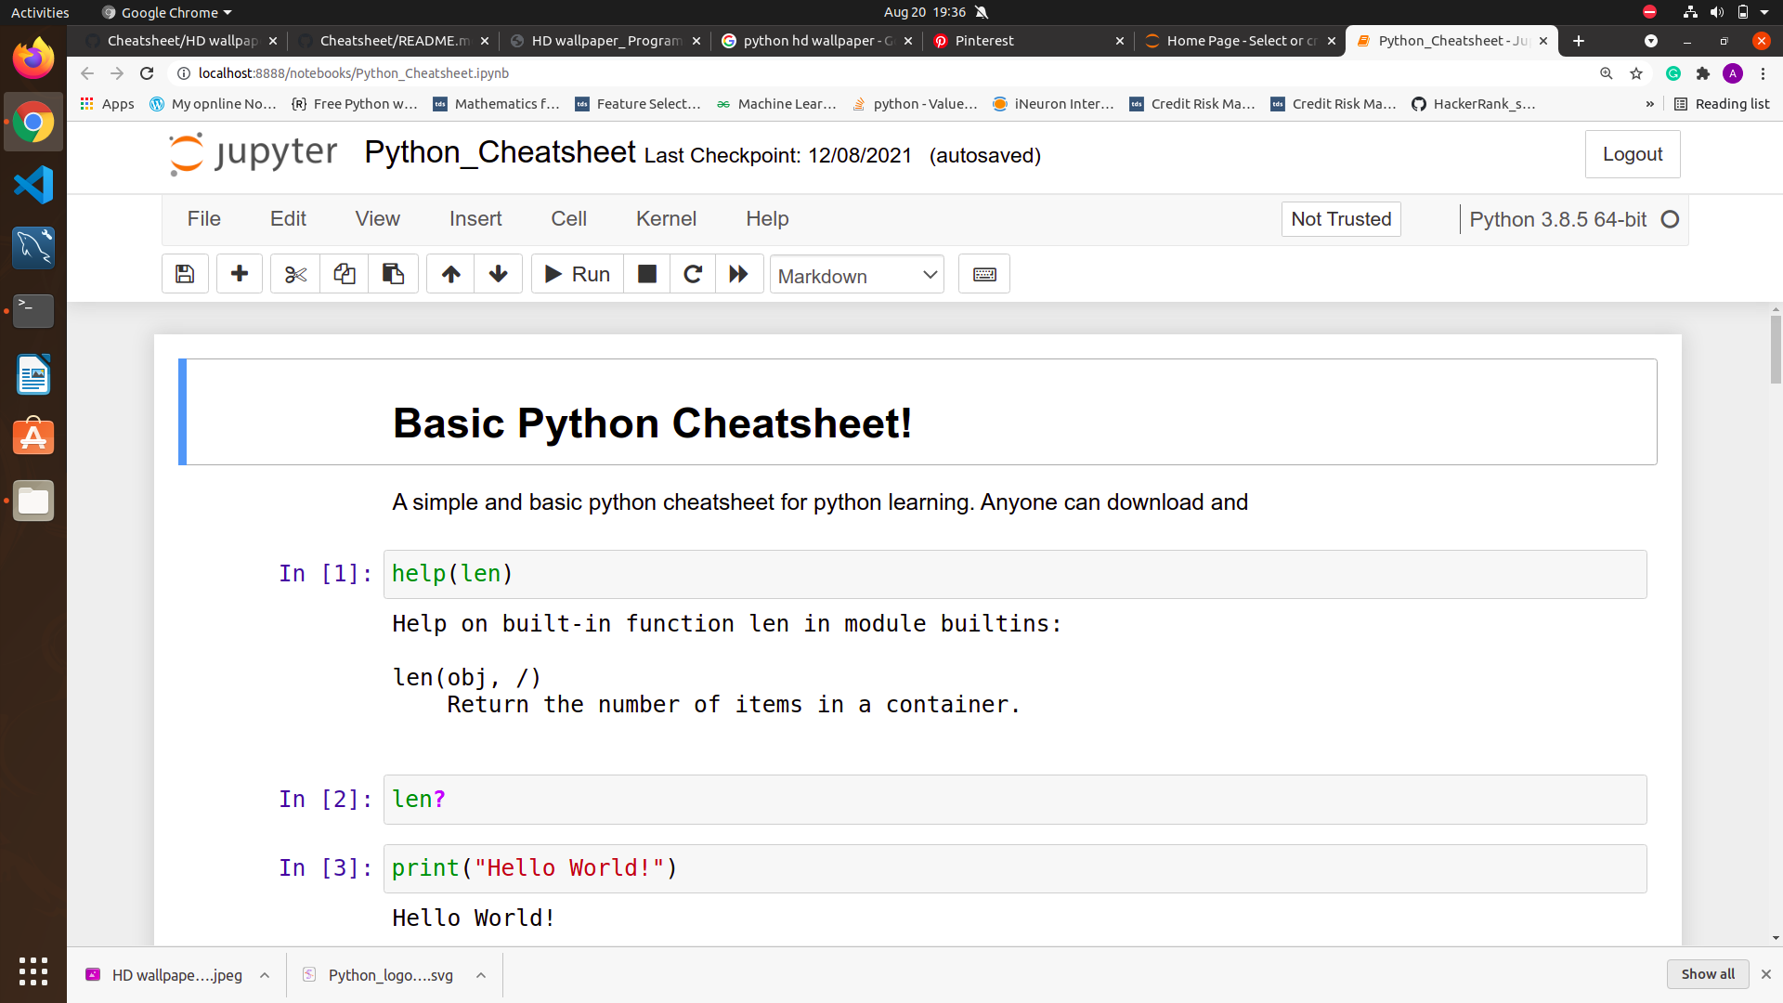The width and height of the screenshot is (1783, 1003).
Task: Insert a new cell with plus icon
Action: pos(240,274)
